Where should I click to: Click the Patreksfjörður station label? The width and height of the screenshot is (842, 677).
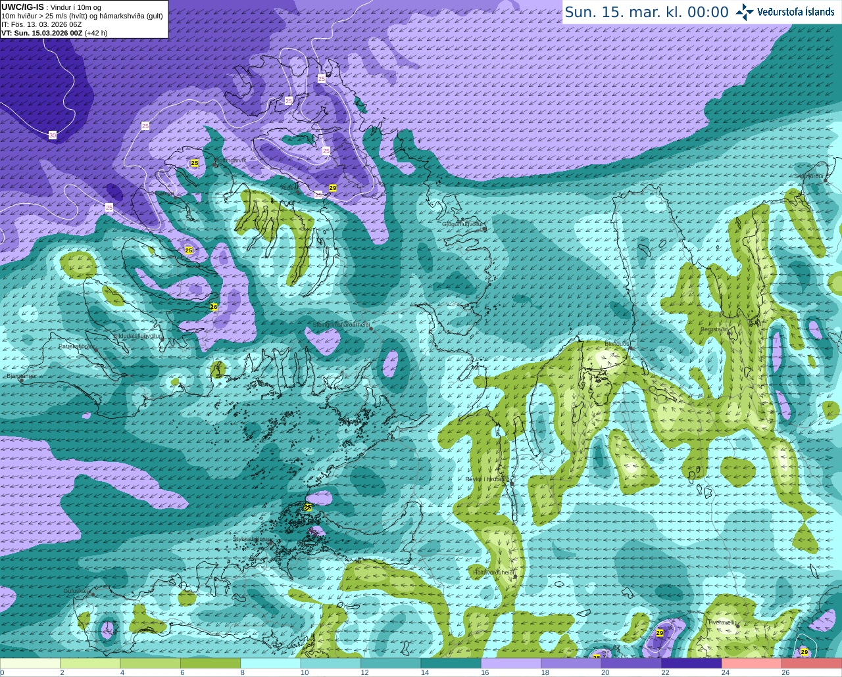coord(77,346)
